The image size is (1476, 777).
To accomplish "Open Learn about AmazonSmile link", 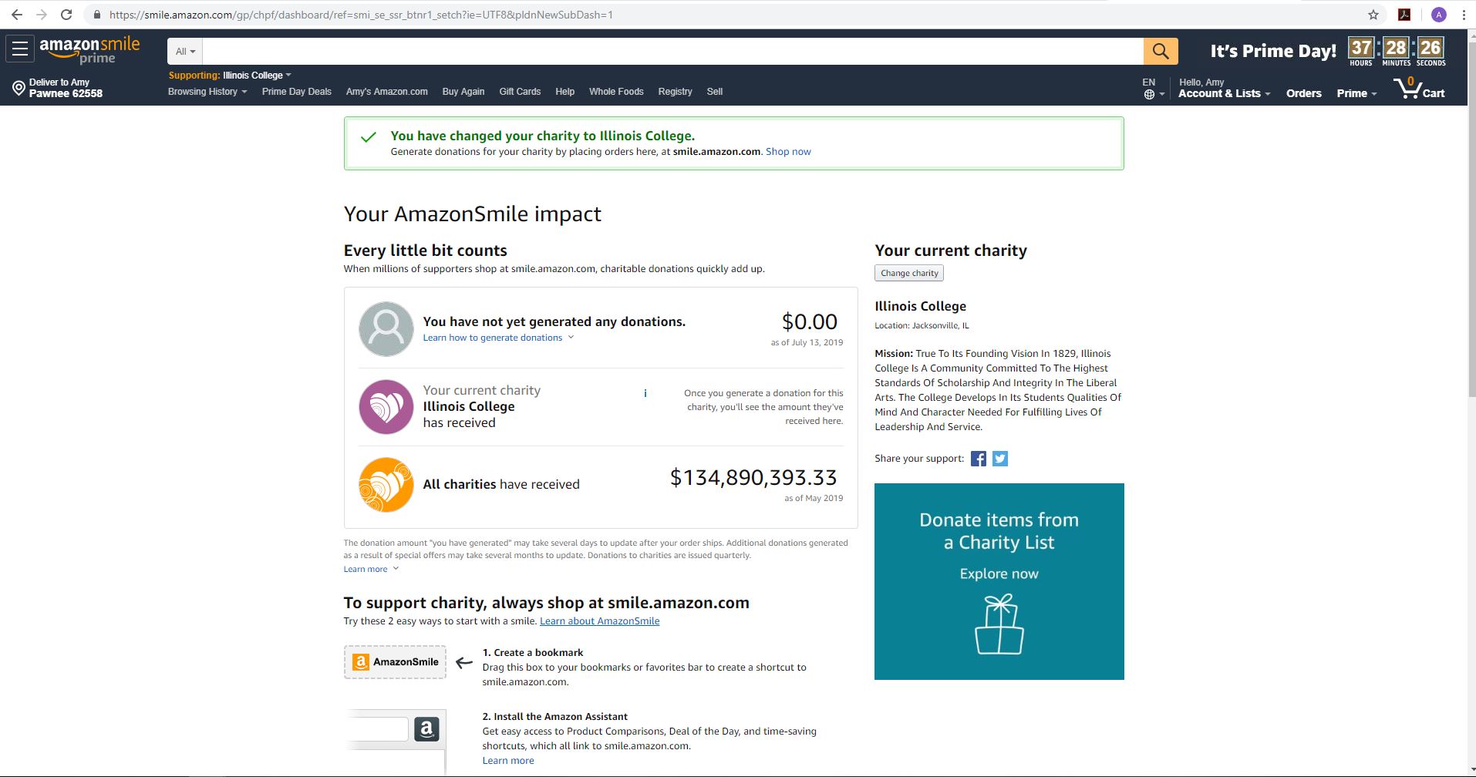I will tap(600, 621).
